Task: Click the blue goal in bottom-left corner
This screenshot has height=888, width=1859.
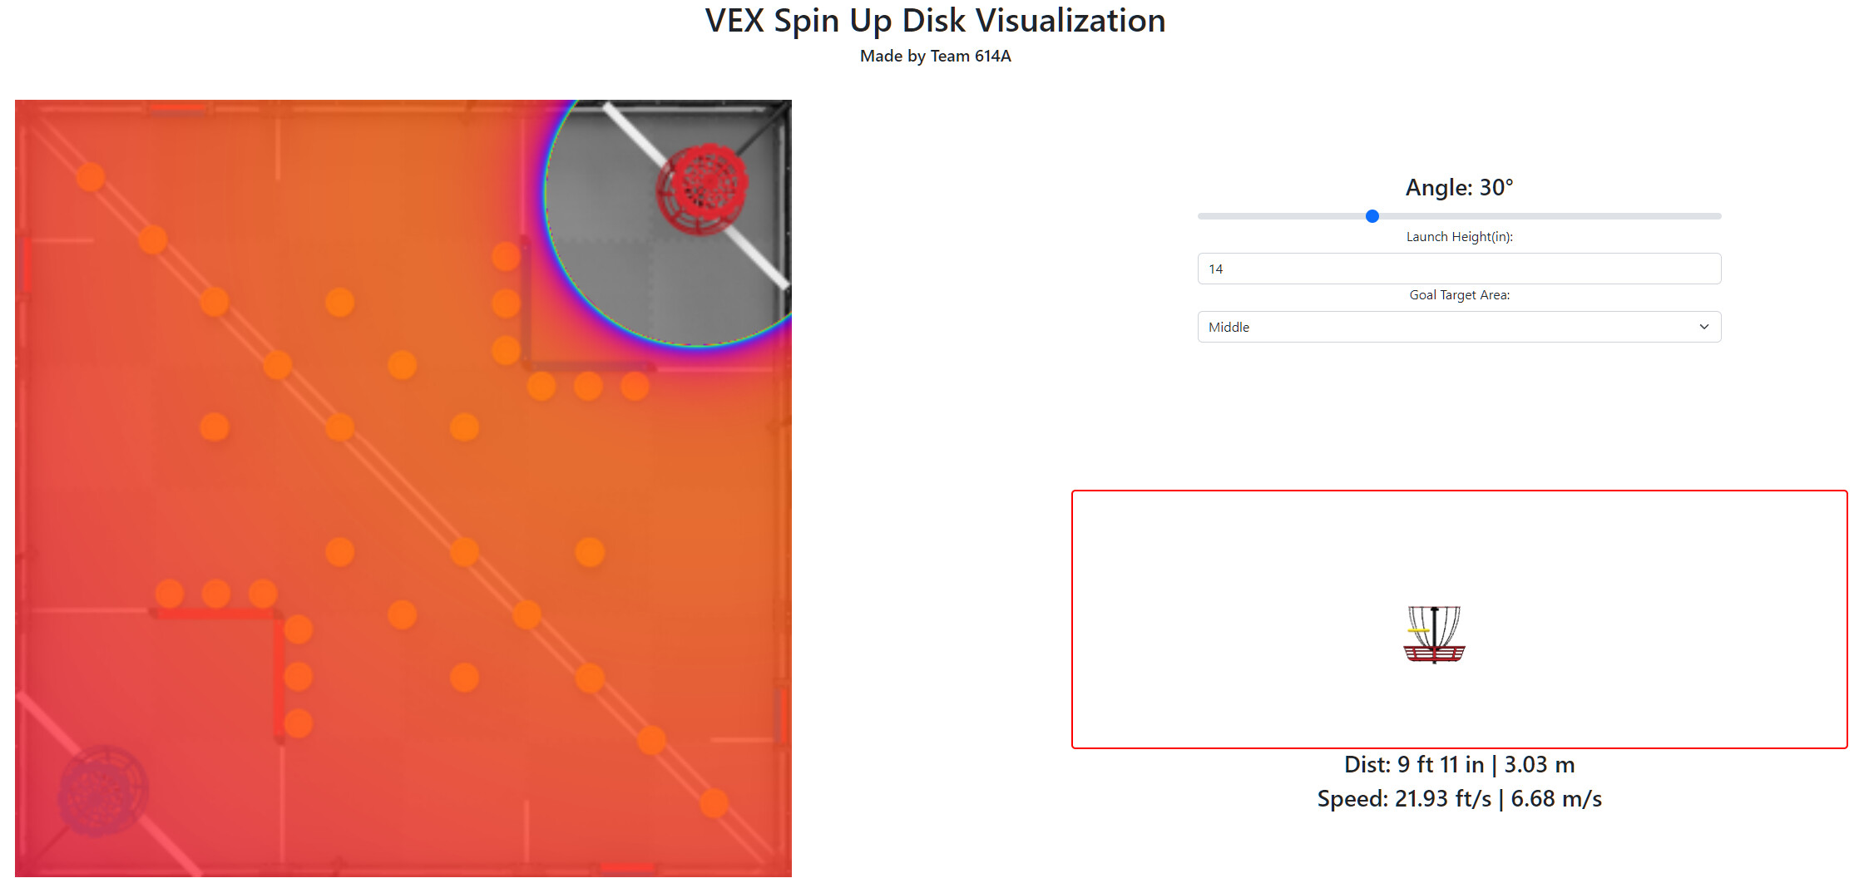Action: 103,790
